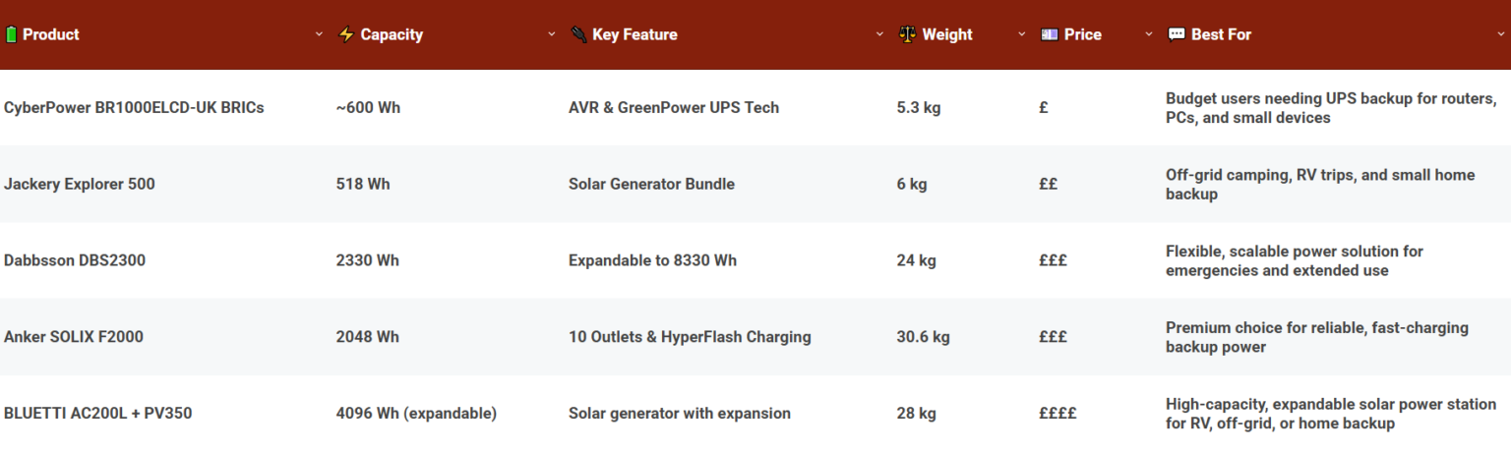Click the BLUETTI AC200L + PV350 product name
The height and width of the screenshot is (451, 1511).
98,414
